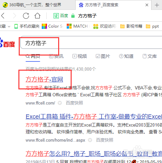The width and height of the screenshot is (162, 163).
Task: Click the address bar text 方方格子
Action: 87,16
